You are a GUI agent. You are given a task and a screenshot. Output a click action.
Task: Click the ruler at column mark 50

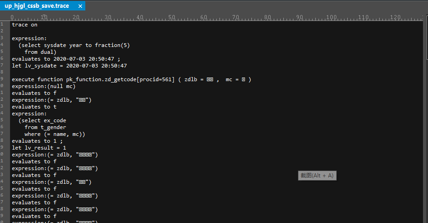click(x=172, y=17)
